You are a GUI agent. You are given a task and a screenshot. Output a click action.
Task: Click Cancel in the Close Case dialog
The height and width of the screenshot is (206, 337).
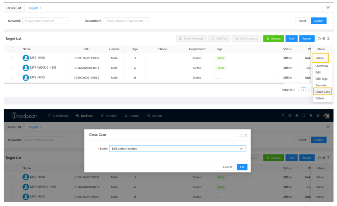(227, 167)
